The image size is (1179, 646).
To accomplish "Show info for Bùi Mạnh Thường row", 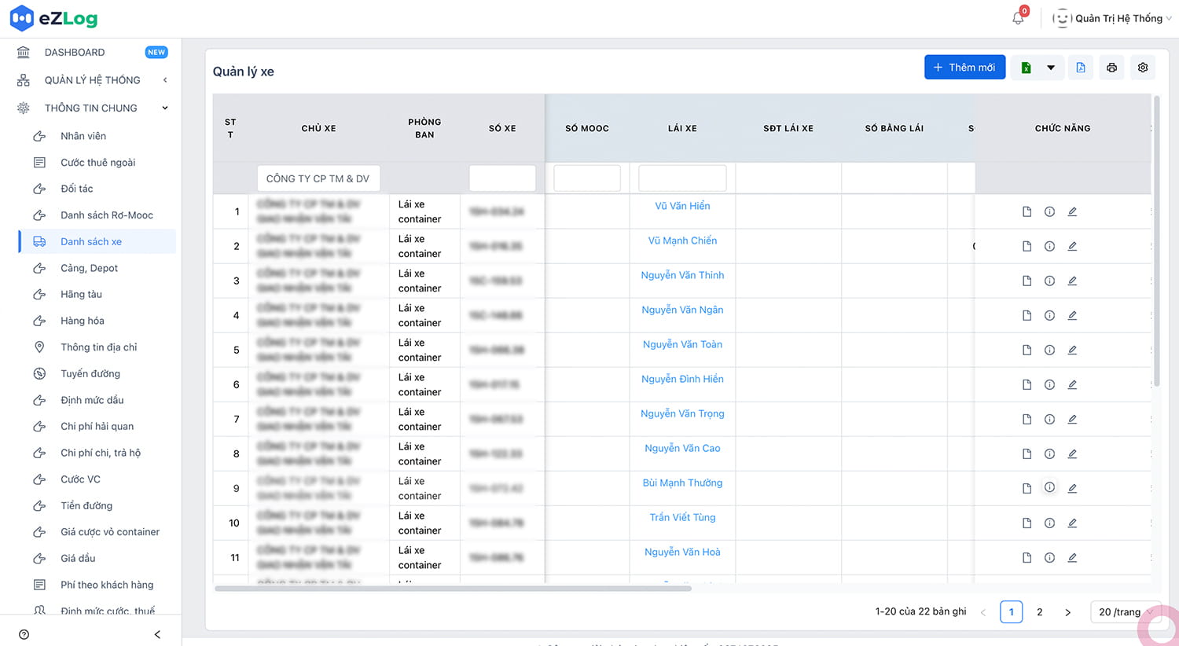I will pyautogui.click(x=1049, y=487).
